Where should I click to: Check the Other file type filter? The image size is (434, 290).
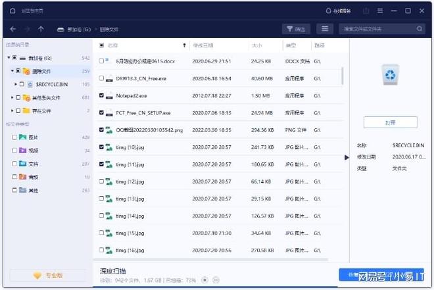coord(14,190)
